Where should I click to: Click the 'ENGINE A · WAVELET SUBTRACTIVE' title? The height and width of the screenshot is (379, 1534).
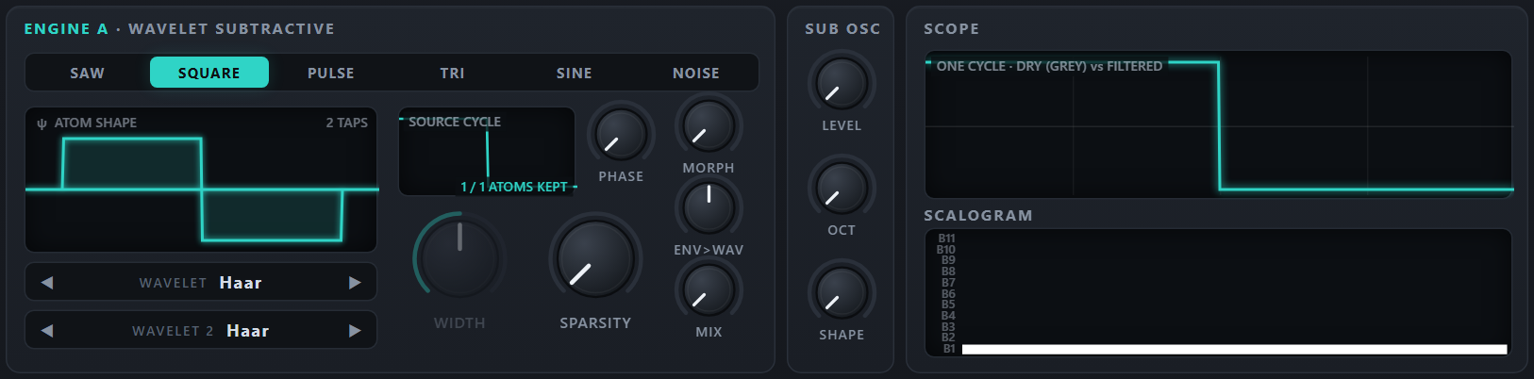tap(179, 29)
